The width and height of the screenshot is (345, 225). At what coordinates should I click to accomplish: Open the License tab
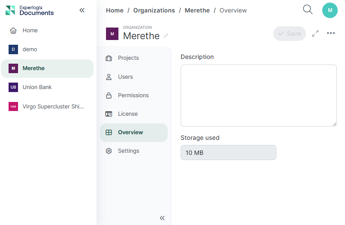coord(134,114)
